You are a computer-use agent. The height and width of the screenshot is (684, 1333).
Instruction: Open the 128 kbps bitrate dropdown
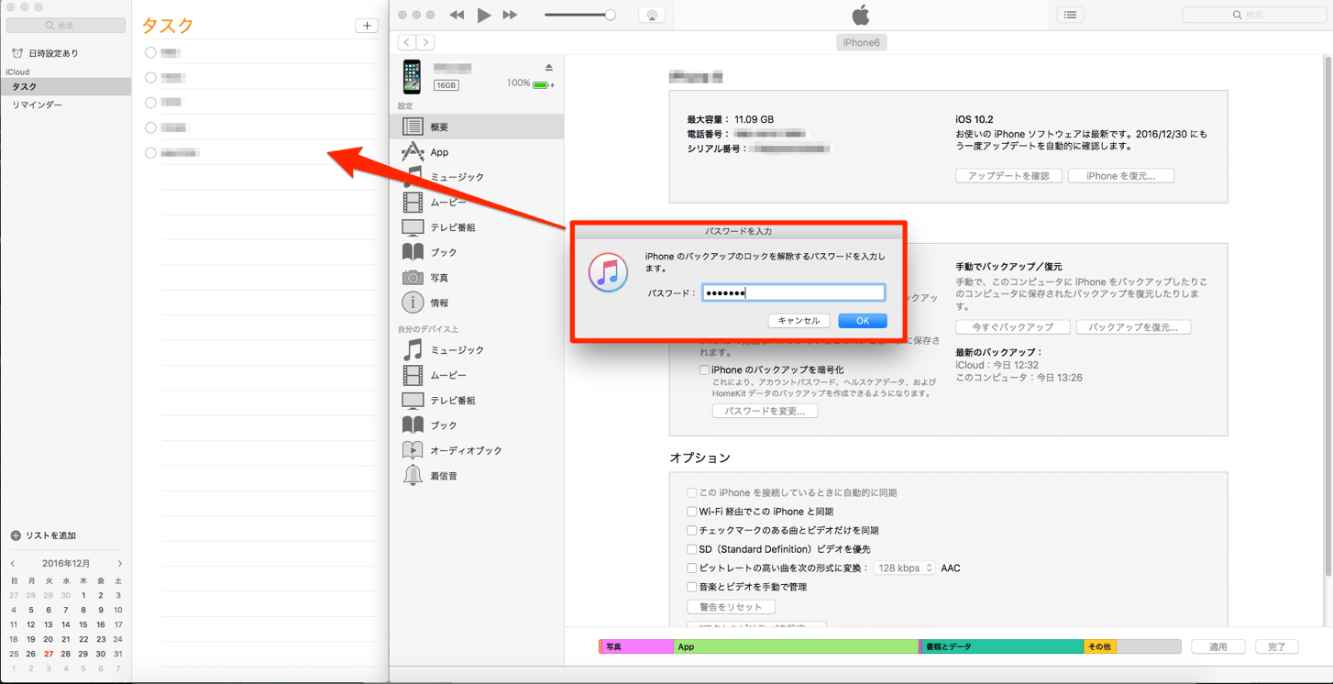point(904,568)
